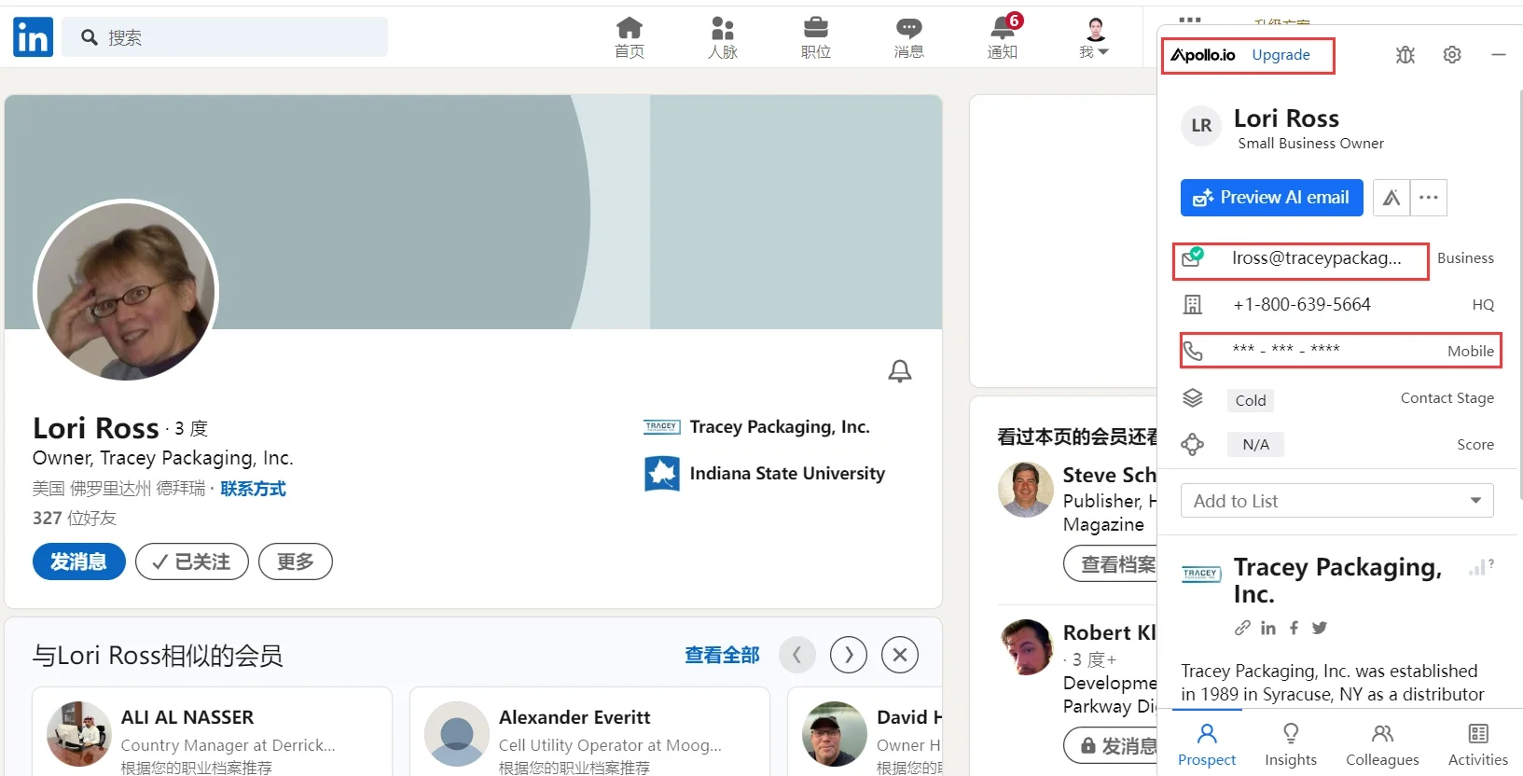Reveal the hidden Mobile number
1523x776 pixels.
[x=1286, y=350]
